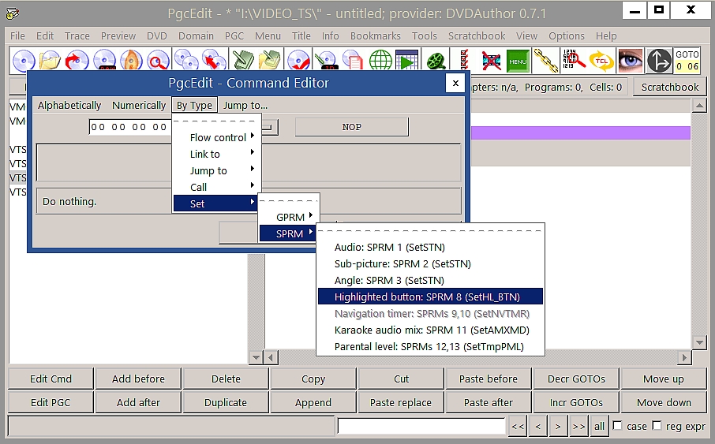This screenshot has height=444, width=715.
Task: Click the scroll up arrow on right scrollbar
Action: pyautogui.click(x=699, y=106)
